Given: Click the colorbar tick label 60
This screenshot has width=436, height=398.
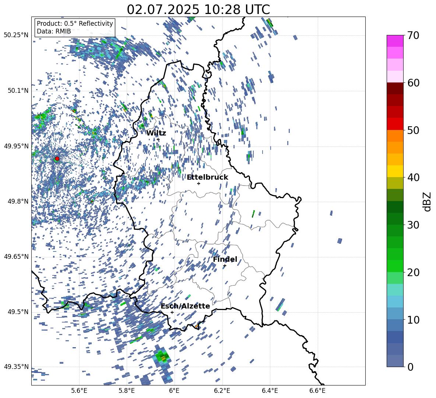Looking at the screenshot, I should pos(413,83).
